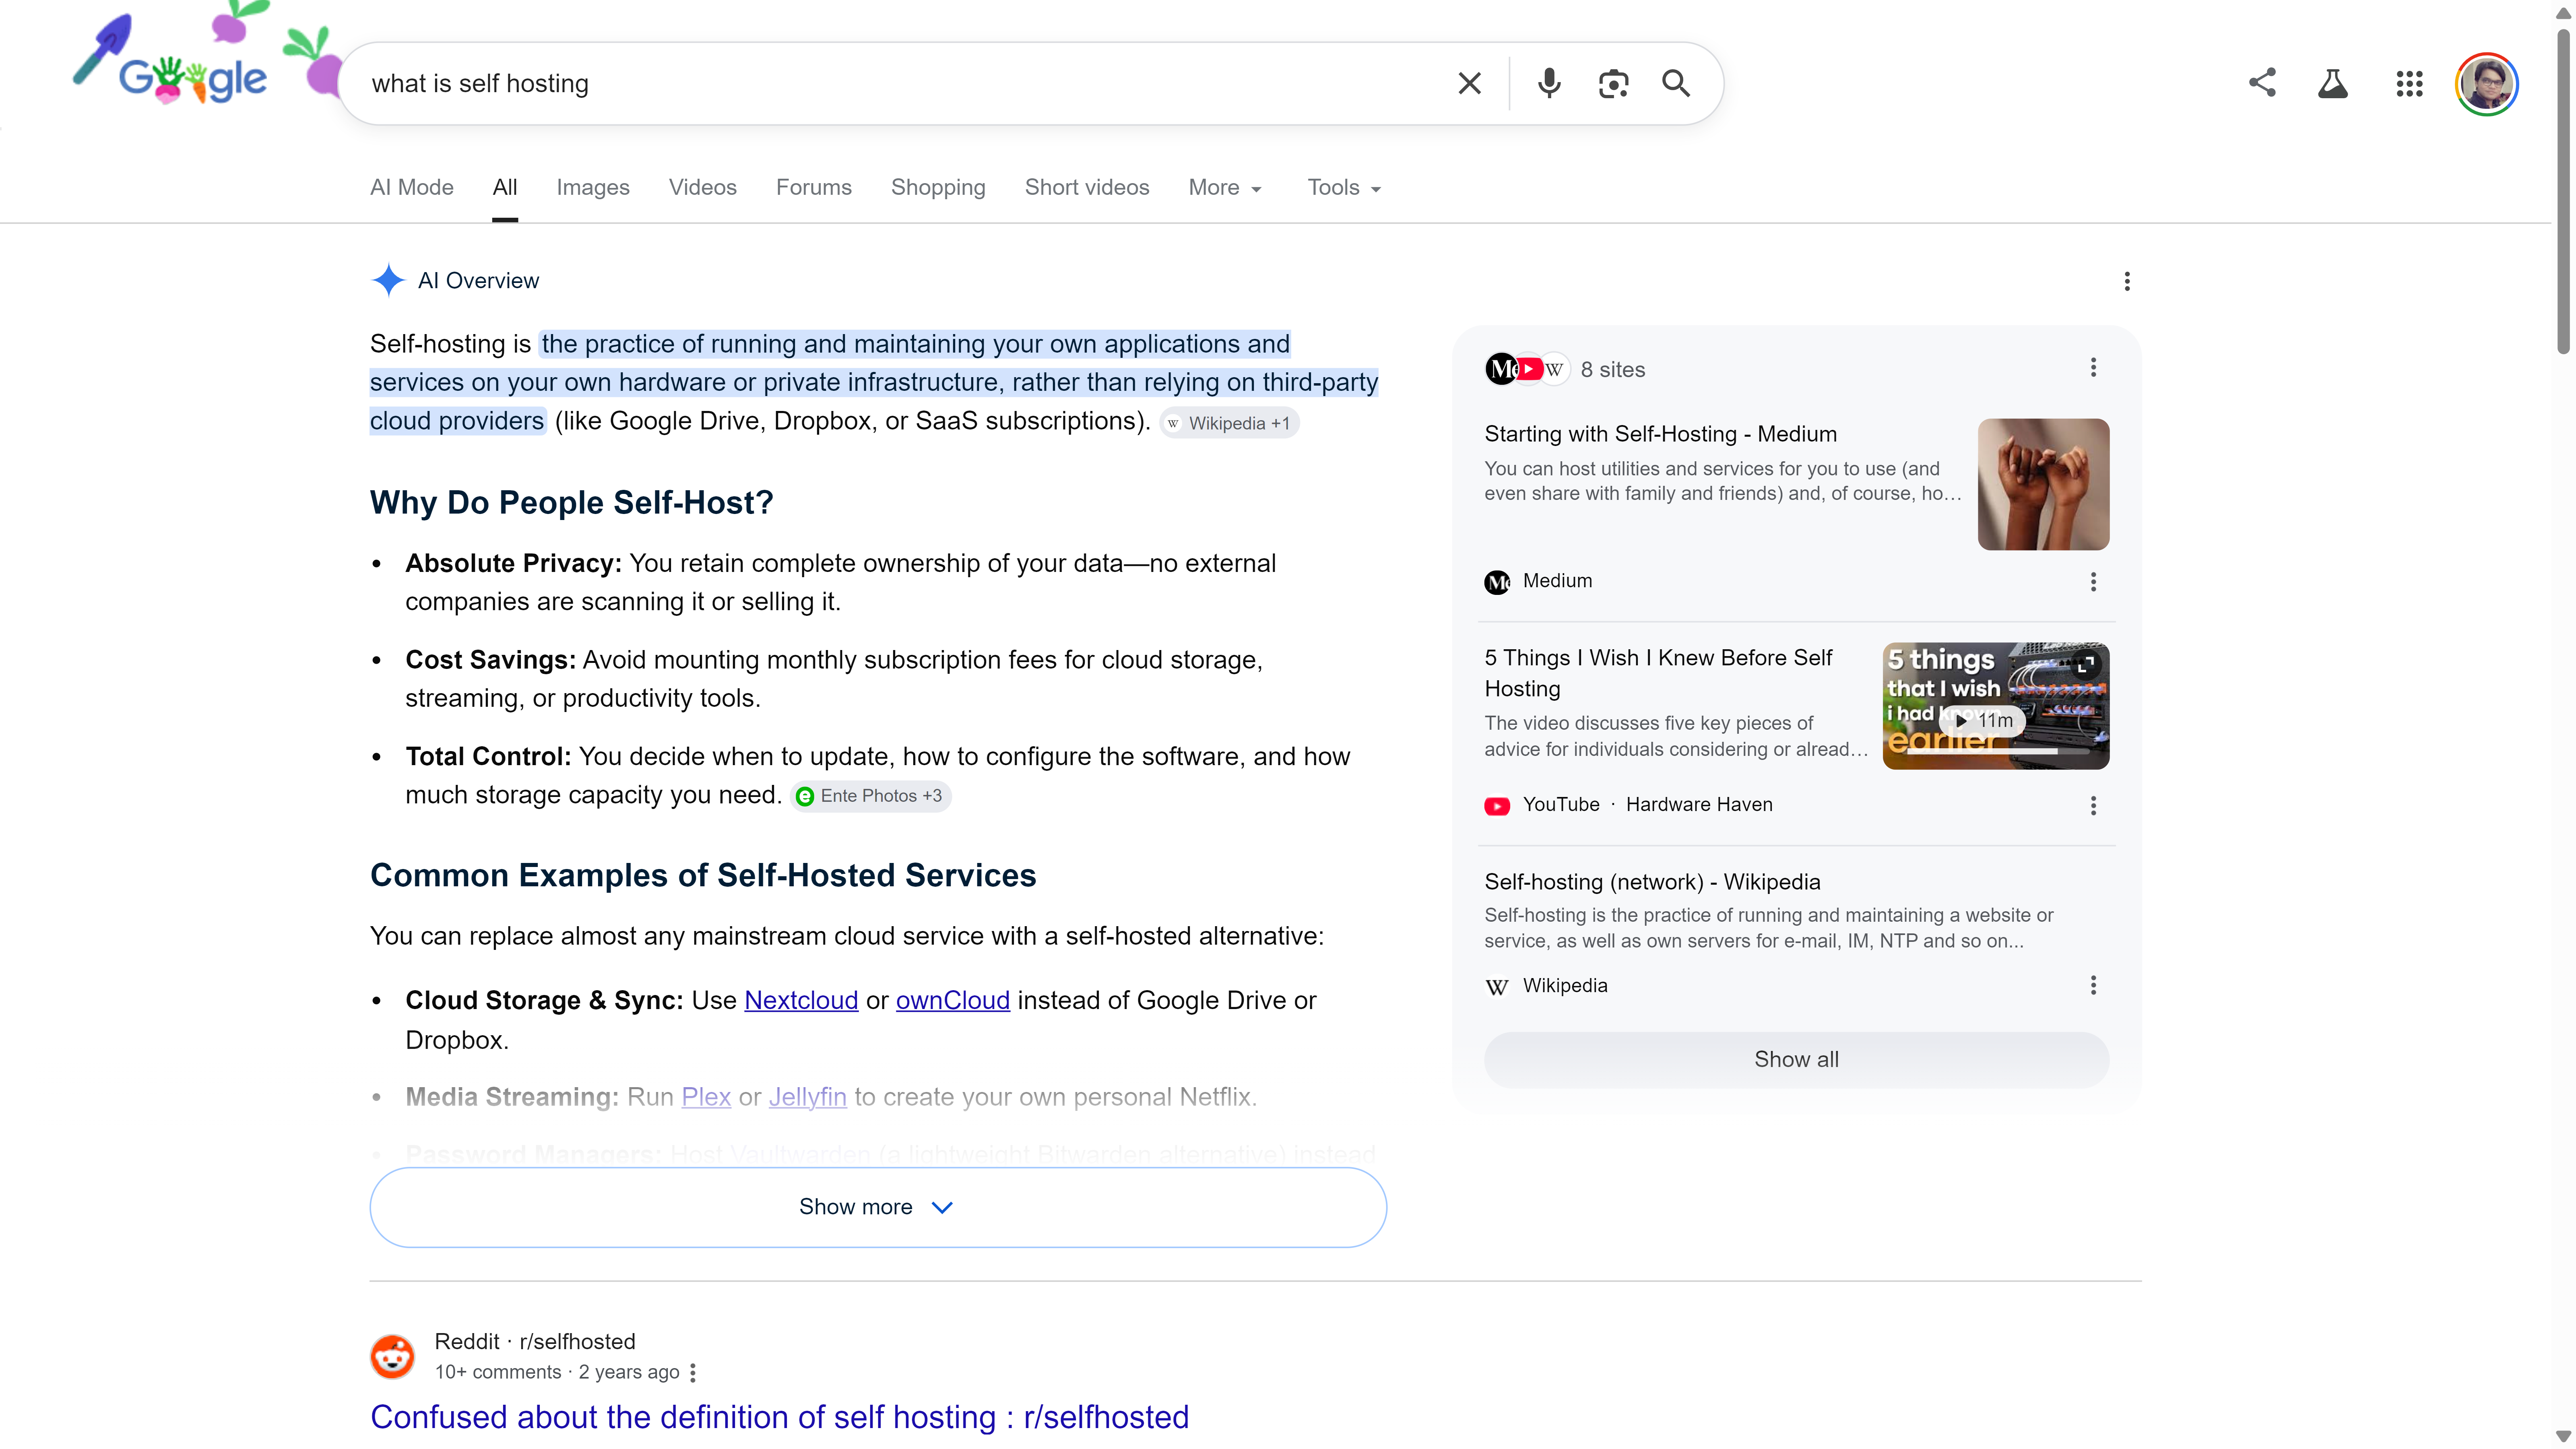This screenshot has height=1449, width=2576.
Task: Switch to Images tab
Action: 593,187
